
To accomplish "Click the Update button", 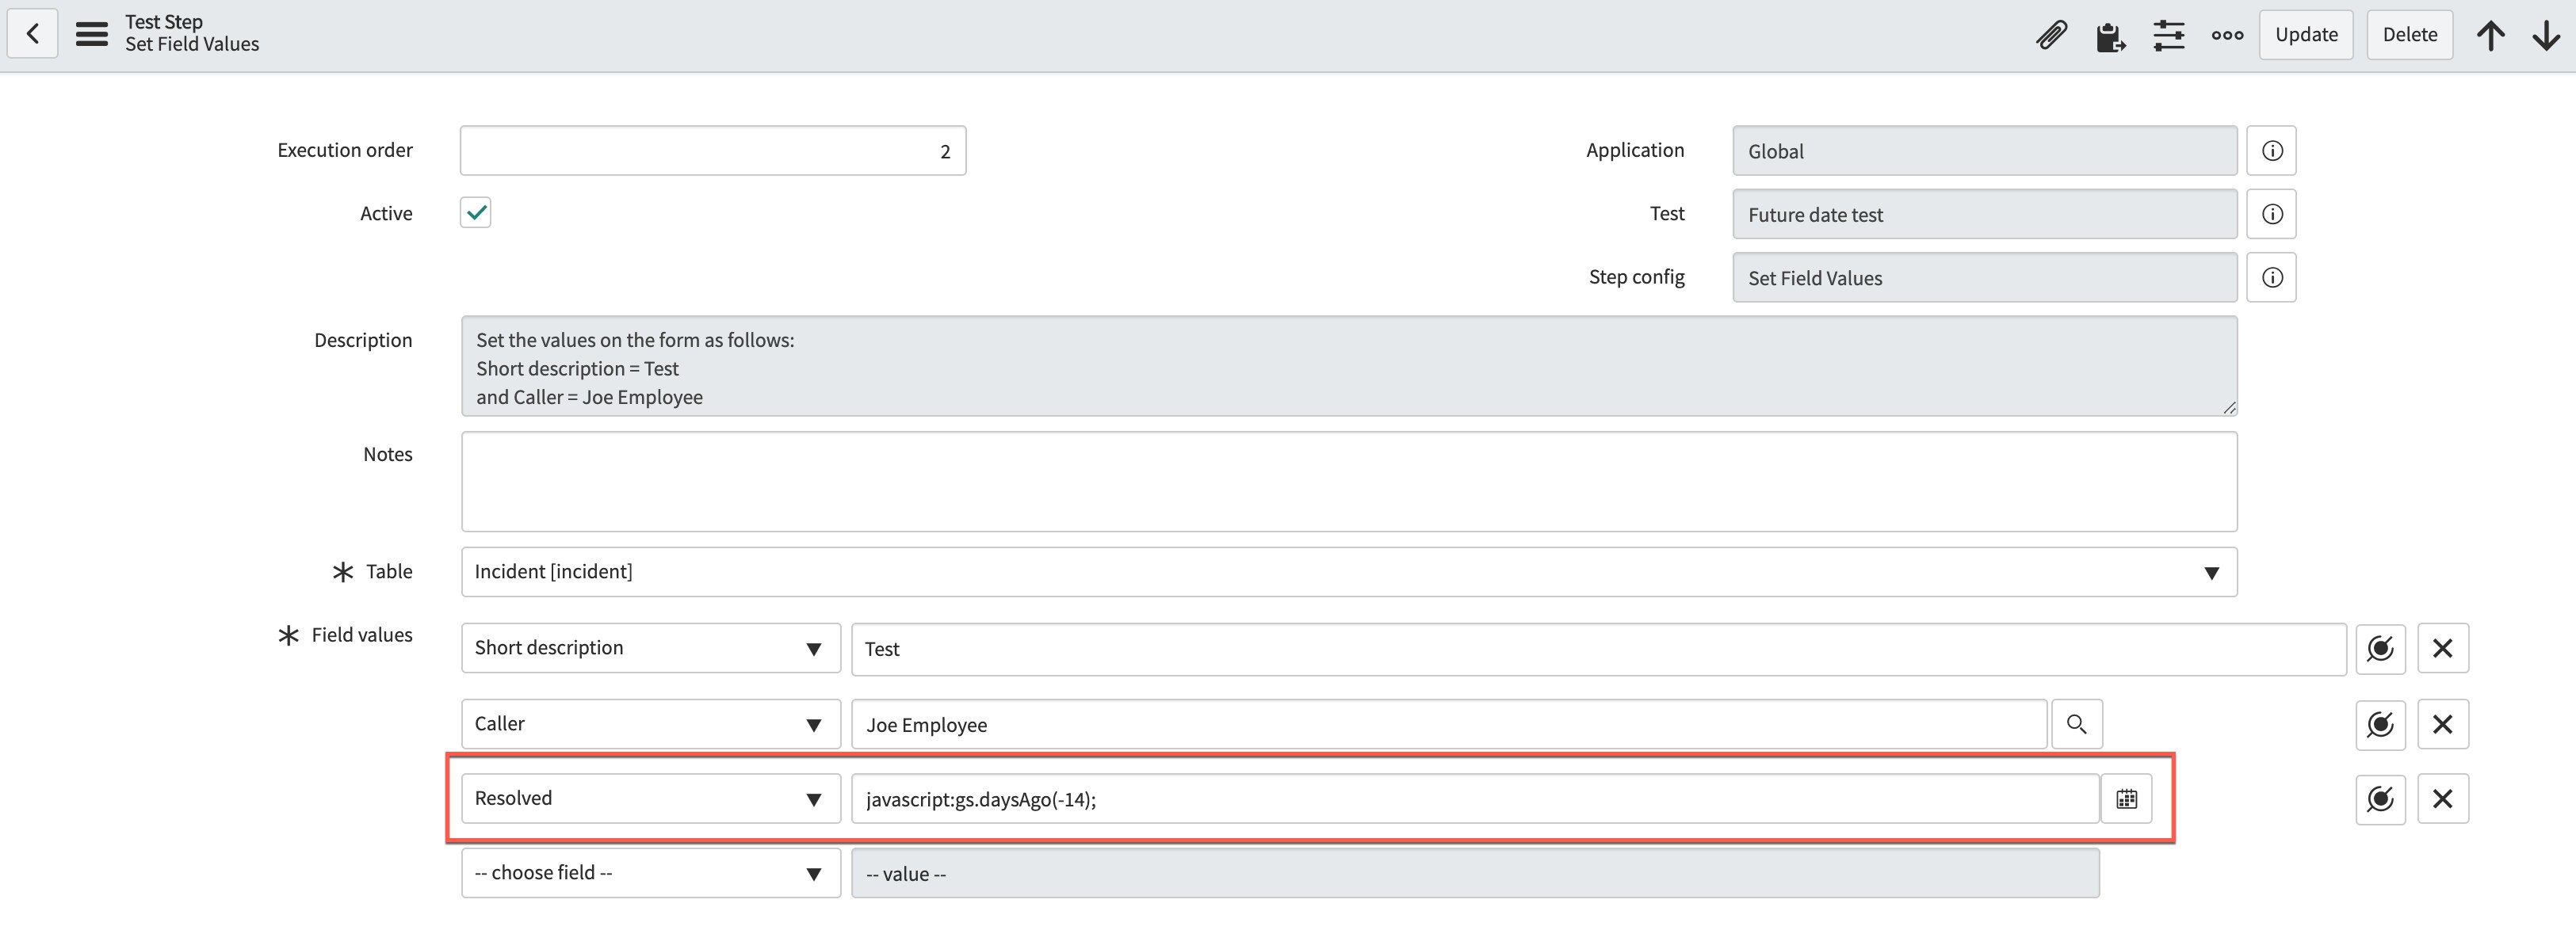I will [x=2306, y=35].
